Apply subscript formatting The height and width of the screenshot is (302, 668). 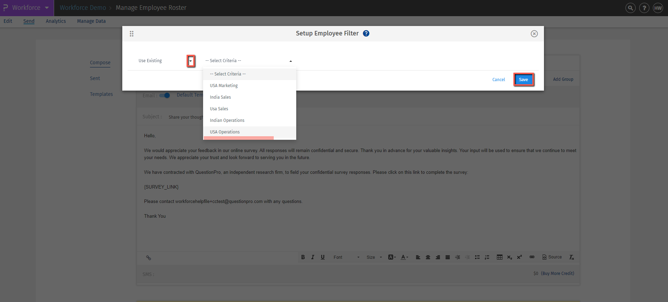coord(510,257)
